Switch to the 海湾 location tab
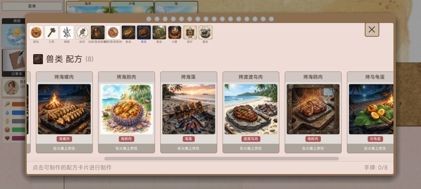The height and width of the screenshot is (189, 421). click(x=88, y=7)
